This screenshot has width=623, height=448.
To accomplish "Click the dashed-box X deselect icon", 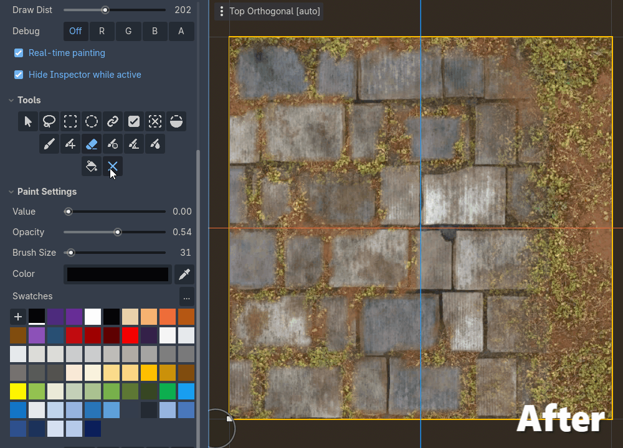I will tap(155, 121).
